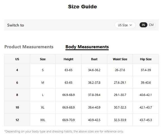This screenshot has height=135, width=163.
Task: Click the S size cell
Action: pyautogui.click(x=43, y=70)
